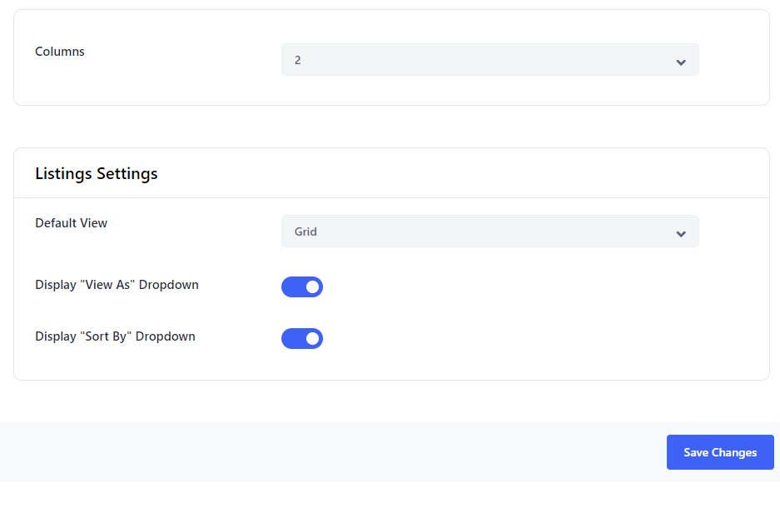Viewport: 780px width, 508px height.
Task: Click the Grid value inside the dropdown field
Action: [x=306, y=232]
